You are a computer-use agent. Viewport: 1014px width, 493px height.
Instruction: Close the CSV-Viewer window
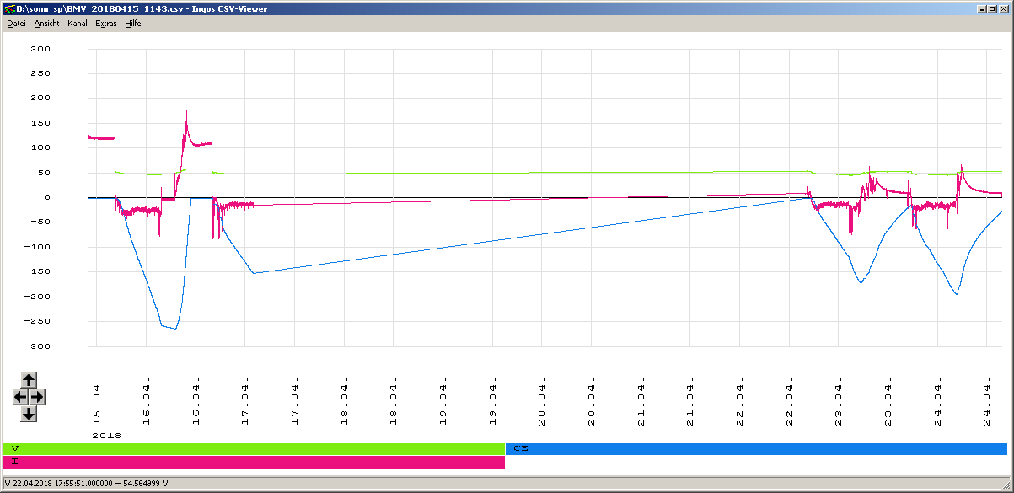1005,8
